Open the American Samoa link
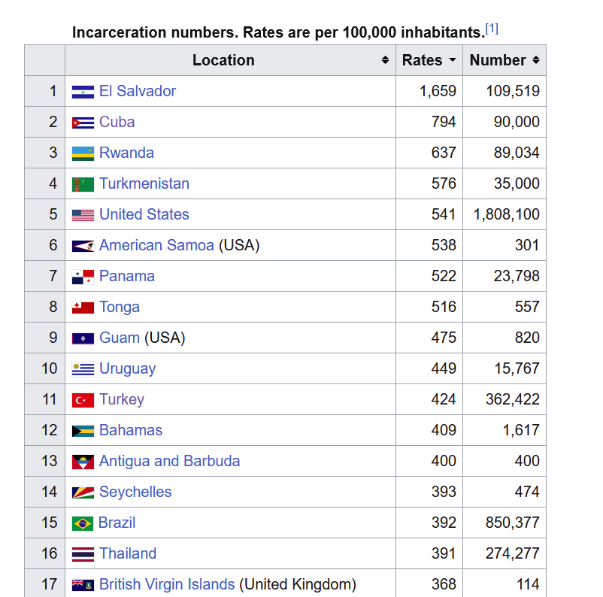The width and height of the screenshot is (603, 597). click(x=156, y=245)
